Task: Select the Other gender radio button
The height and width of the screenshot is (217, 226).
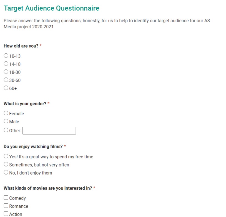Action: pos(6,130)
